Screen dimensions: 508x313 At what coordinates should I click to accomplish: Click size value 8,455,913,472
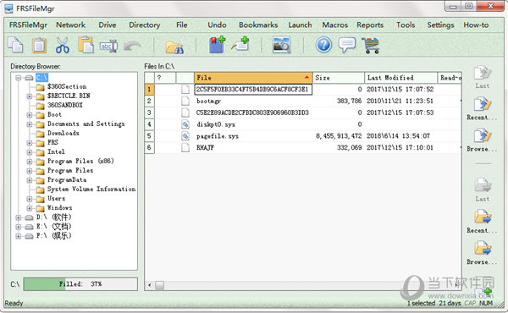click(339, 136)
